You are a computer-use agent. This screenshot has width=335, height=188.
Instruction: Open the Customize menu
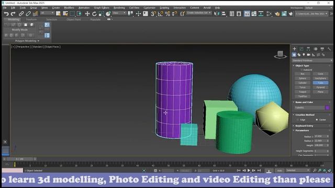click(x=149, y=8)
